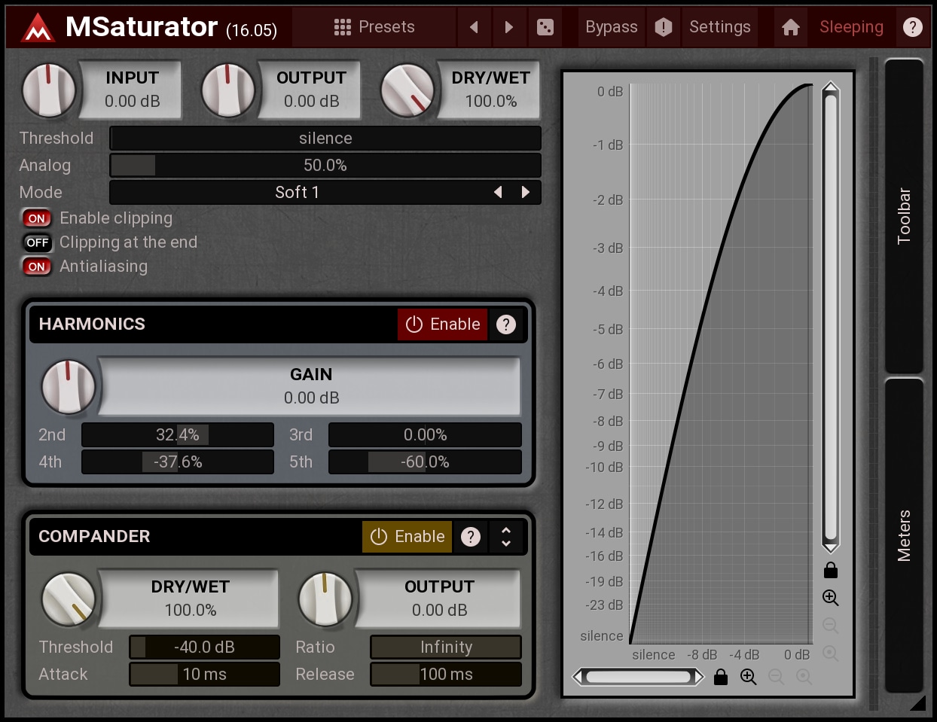Click the Sleeping status label

coord(851,27)
